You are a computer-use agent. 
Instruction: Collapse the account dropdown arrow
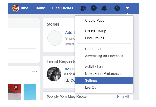pyautogui.click(x=128, y=8)
